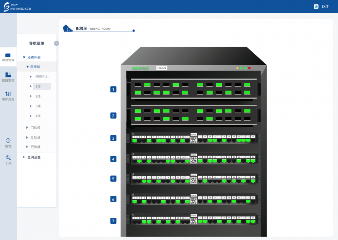Click the EXIT power icon
The width and height of the screenshot is (338, 240).
(x=316, y=7)
